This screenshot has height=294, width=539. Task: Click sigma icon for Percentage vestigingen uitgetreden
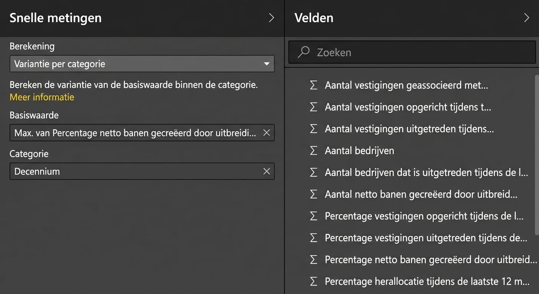314,238
